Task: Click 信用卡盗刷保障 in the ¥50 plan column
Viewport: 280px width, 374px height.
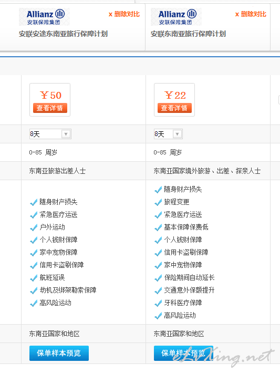Action: click(x=61, y=265)
